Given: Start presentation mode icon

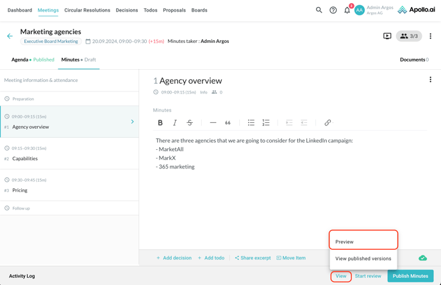Looking at the screenshot, I should tap(387, 36).
